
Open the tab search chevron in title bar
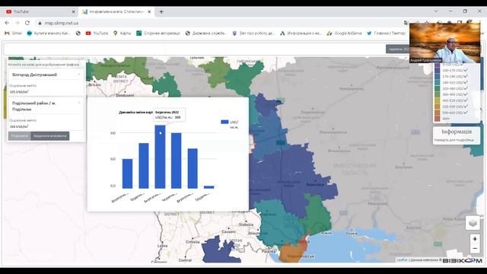tap(436, 11)
